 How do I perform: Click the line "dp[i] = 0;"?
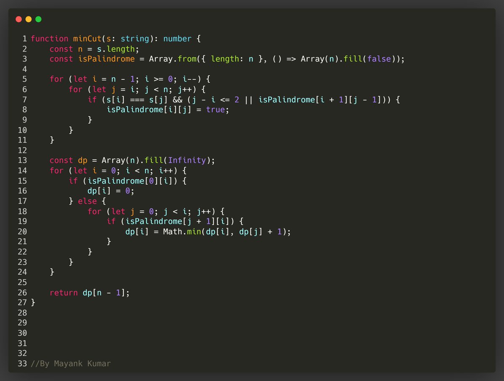coord(111,191)
